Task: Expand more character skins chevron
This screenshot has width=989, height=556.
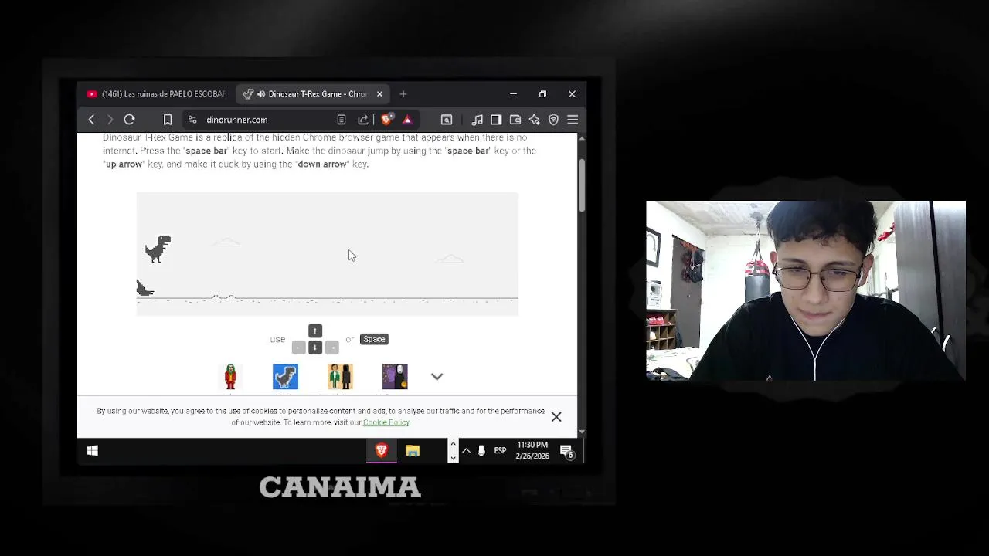Action: 437,377
